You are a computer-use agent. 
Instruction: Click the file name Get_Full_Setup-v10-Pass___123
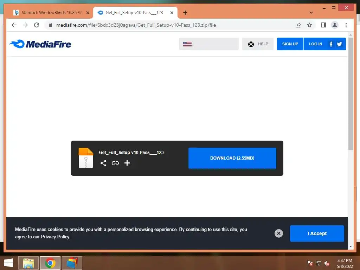[x=131, y=153]
